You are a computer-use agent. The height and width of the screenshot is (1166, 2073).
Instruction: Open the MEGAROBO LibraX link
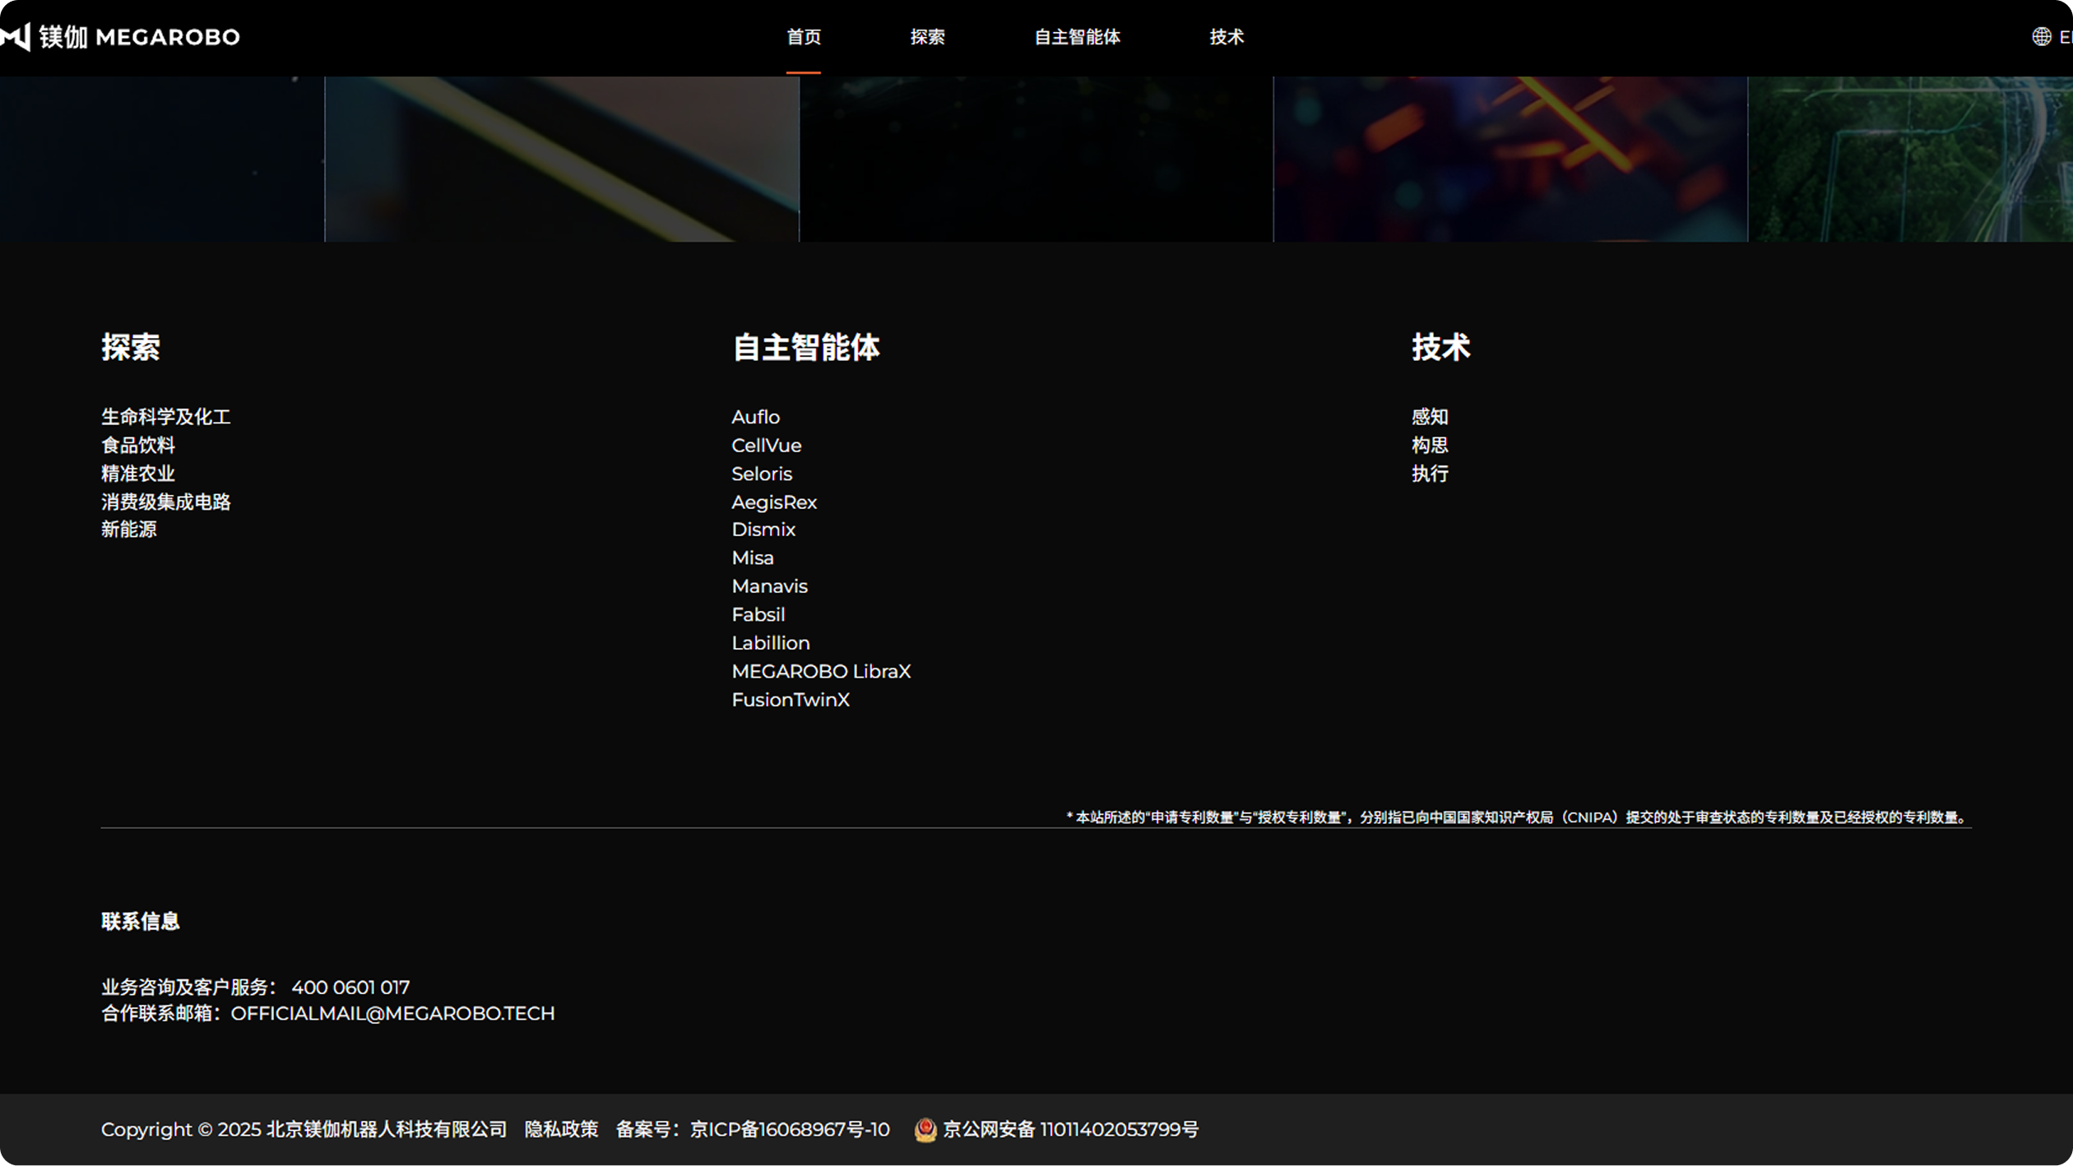click(821, 671)
